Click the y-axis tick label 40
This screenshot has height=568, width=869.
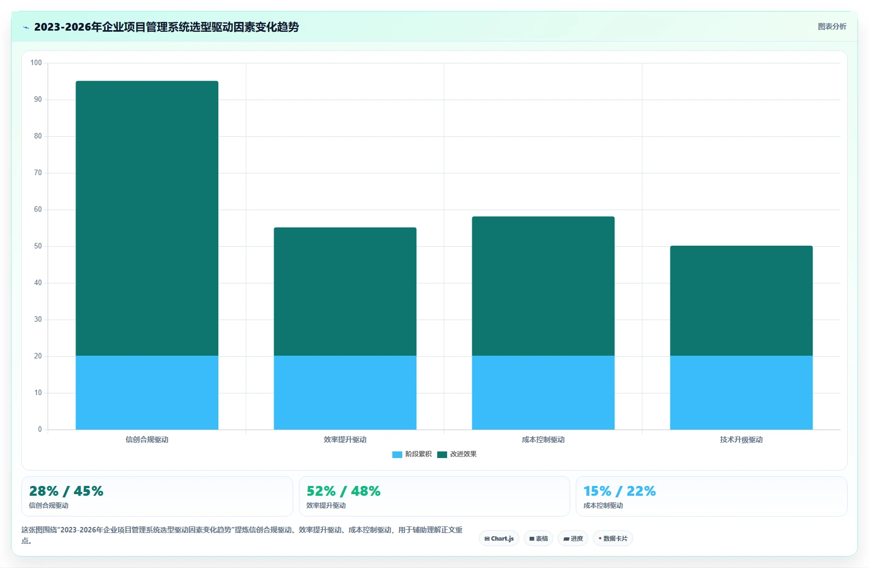click(x=38, y=283)
